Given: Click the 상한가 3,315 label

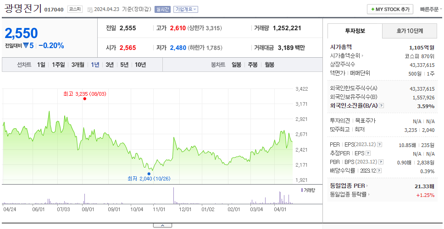Looking at the screenshot, I should 205,28.
